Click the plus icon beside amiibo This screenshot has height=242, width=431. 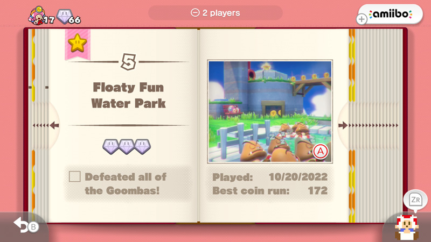tap(362, 19)
